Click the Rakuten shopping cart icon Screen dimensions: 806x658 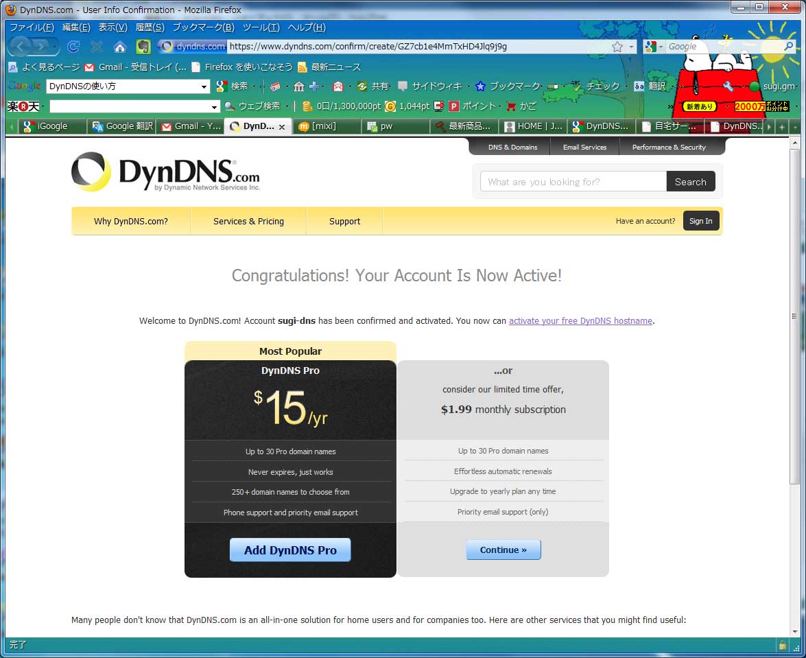(x=510, y=106)
